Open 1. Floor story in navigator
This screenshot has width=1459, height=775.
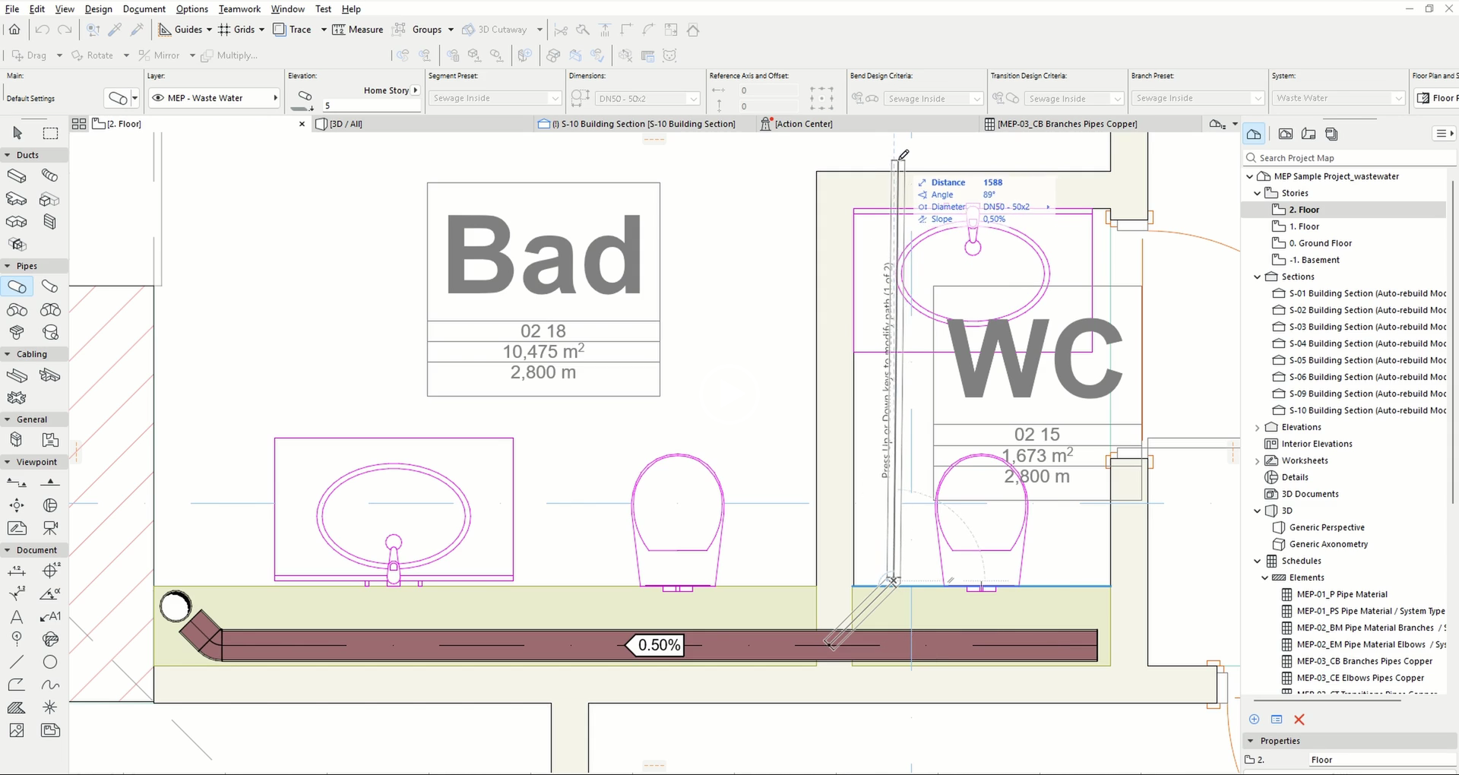(1304, 226)
